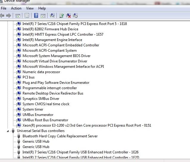Select Xeon E3-1200 v2 PCI Express Root Port - 0151
This screenshot has height=162, width=190.
click(x=87, y=125)
